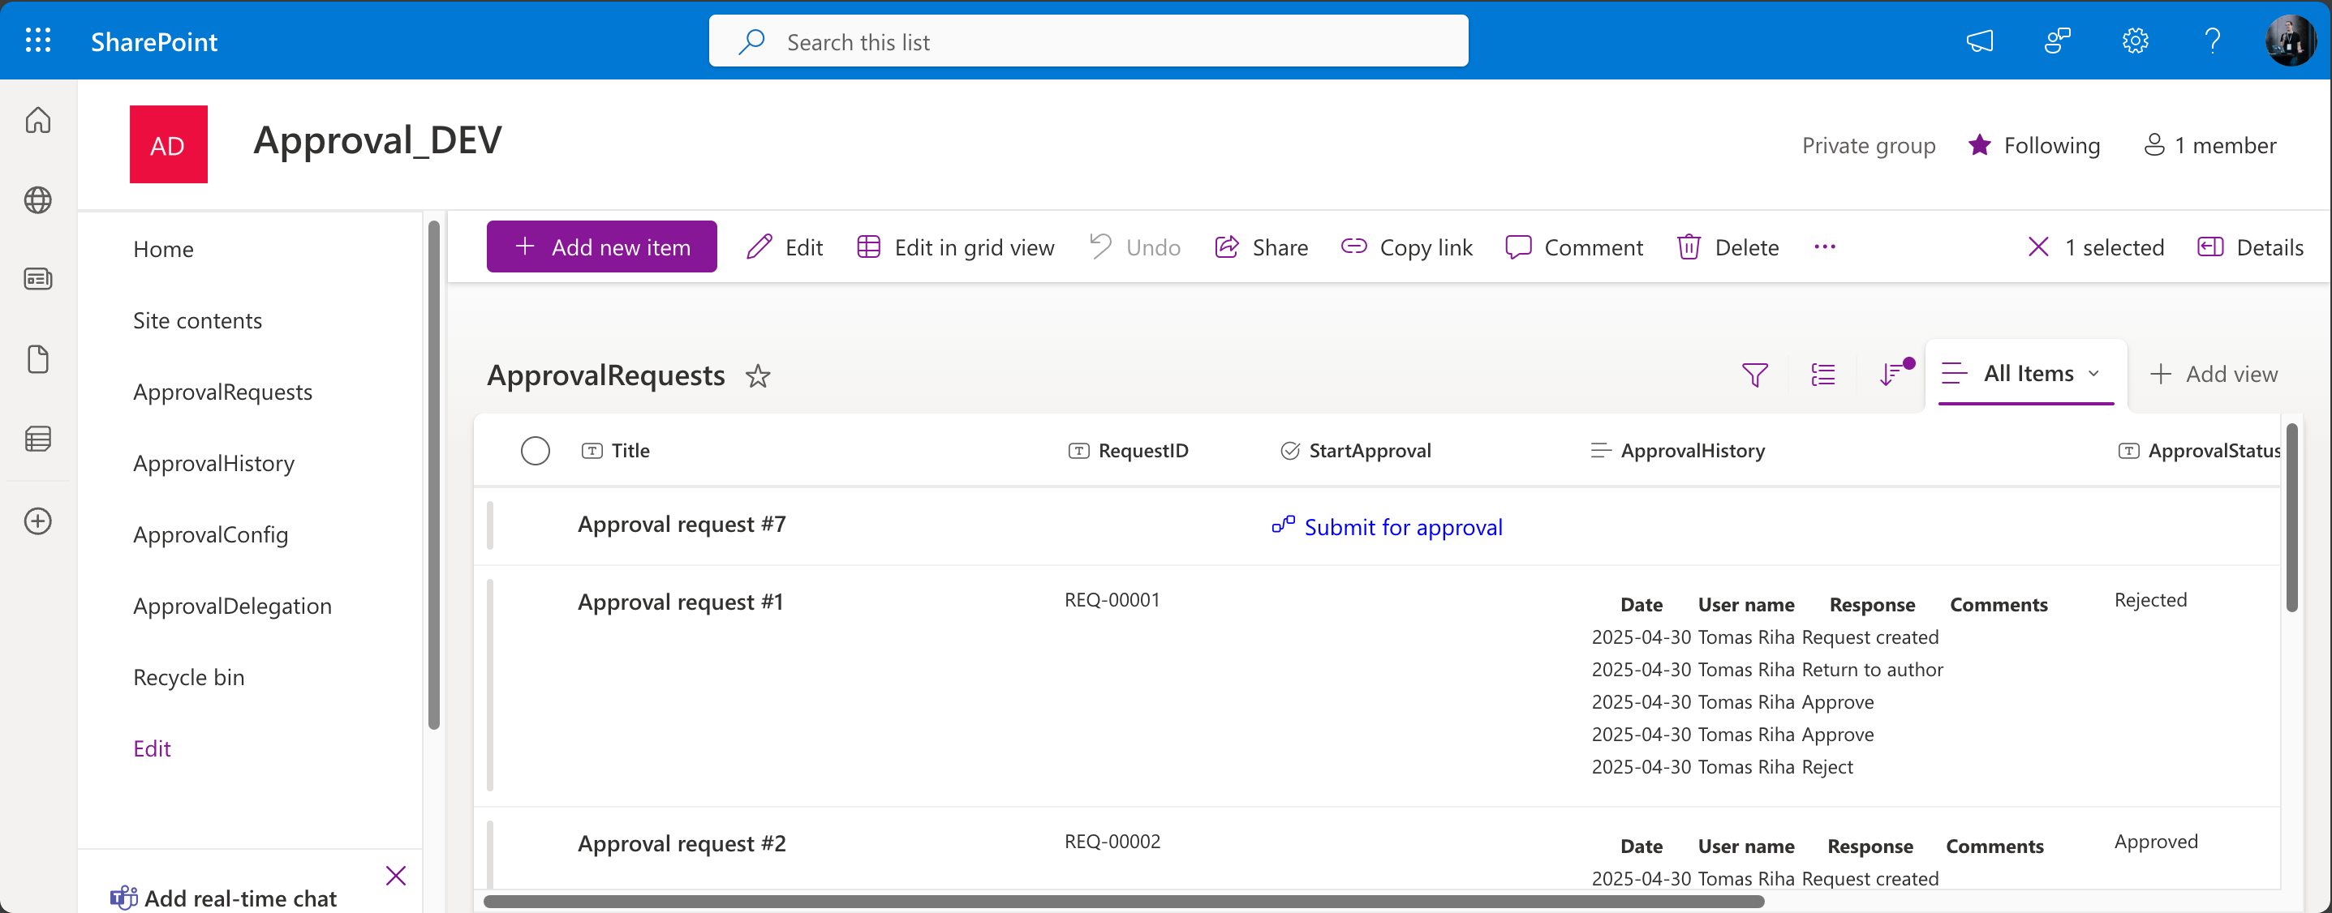Open the ApprovalHistory column header menu
This screenshot has width=2332, height=913.
pyautogui.click(x=1677, y=451)
